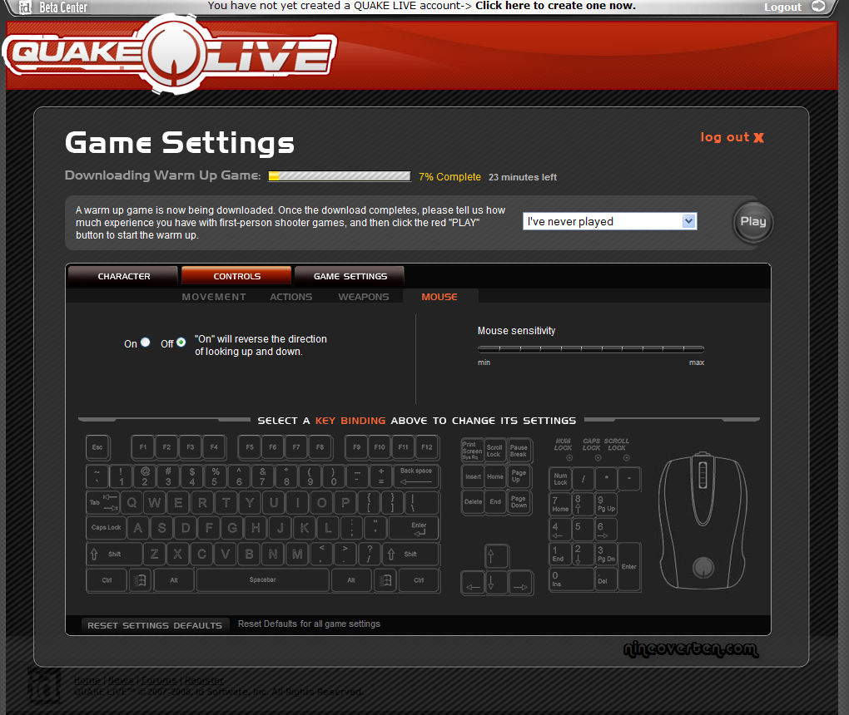This screenshot has width=849, height=715.
Task: Click the round Play button
Action: pos(752,222)
